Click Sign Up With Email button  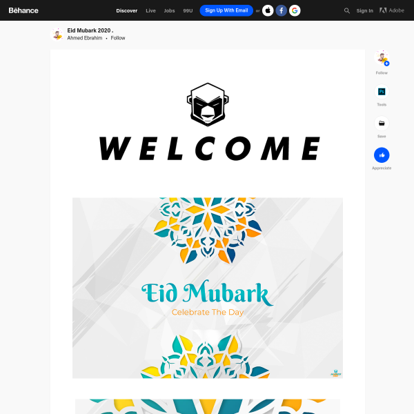pyautogui.click(x=226, y=10)
